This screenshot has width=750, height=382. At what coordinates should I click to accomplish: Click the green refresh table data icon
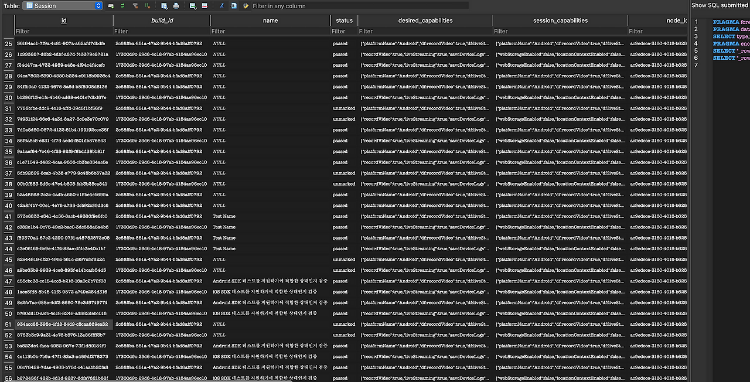[x=122, y=6]
